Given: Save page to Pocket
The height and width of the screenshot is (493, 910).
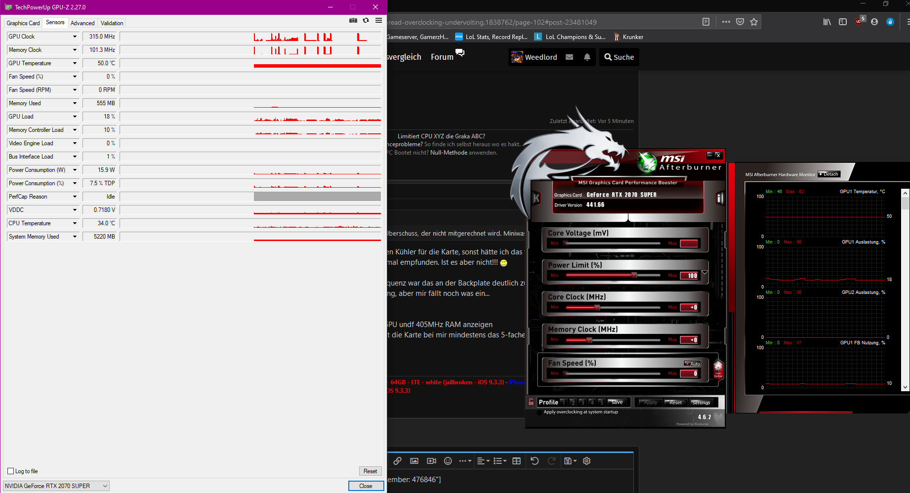Looking at the screenshot, I should click(740, 22).
